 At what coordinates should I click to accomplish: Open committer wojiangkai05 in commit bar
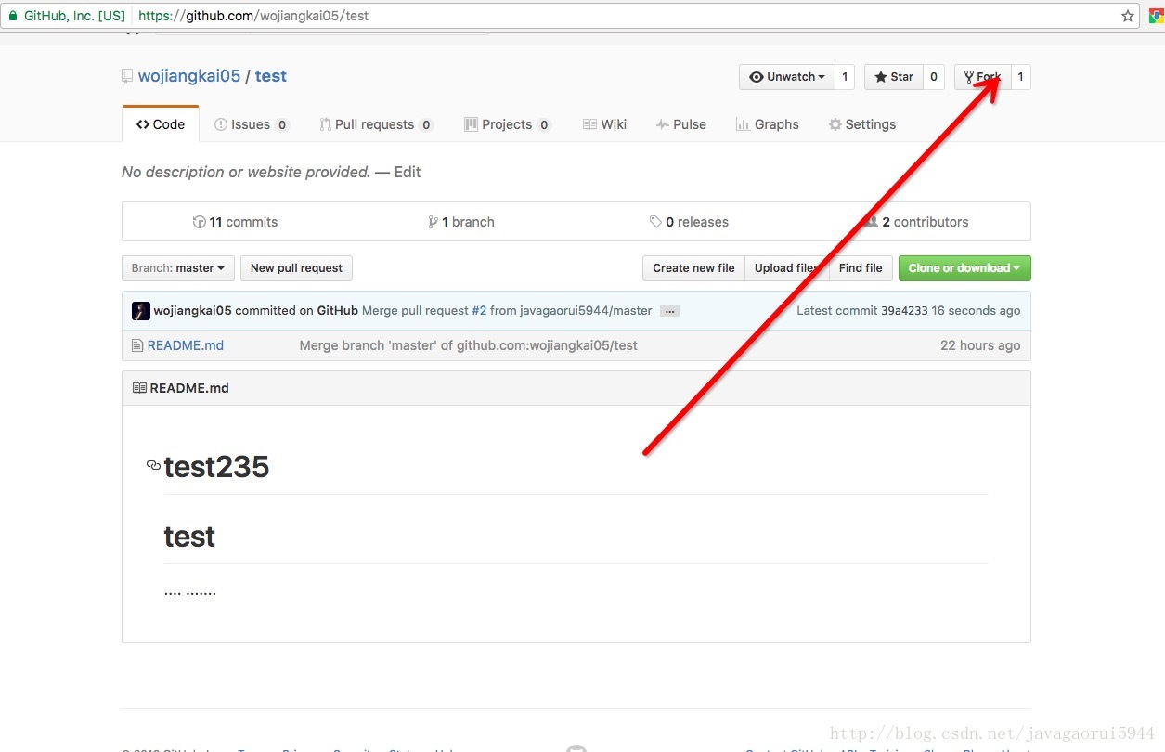[x=192, y=311]
